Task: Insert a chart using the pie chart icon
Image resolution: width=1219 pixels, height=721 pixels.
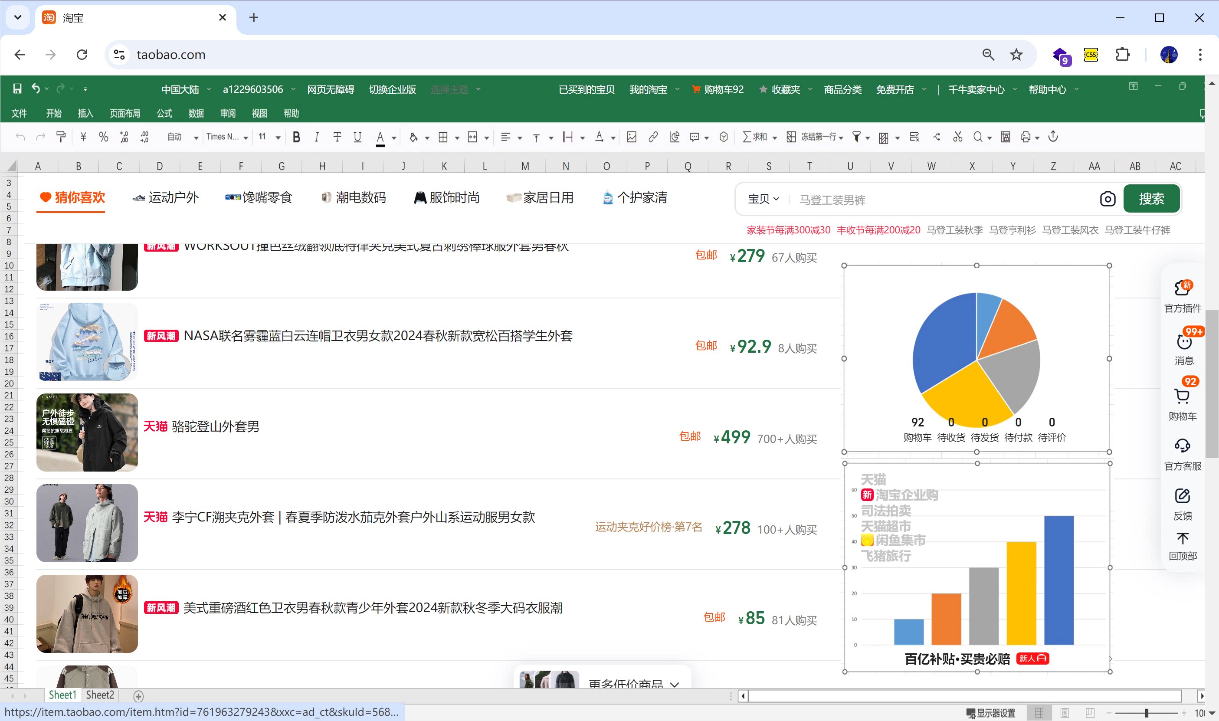Action: pos(675,137)
